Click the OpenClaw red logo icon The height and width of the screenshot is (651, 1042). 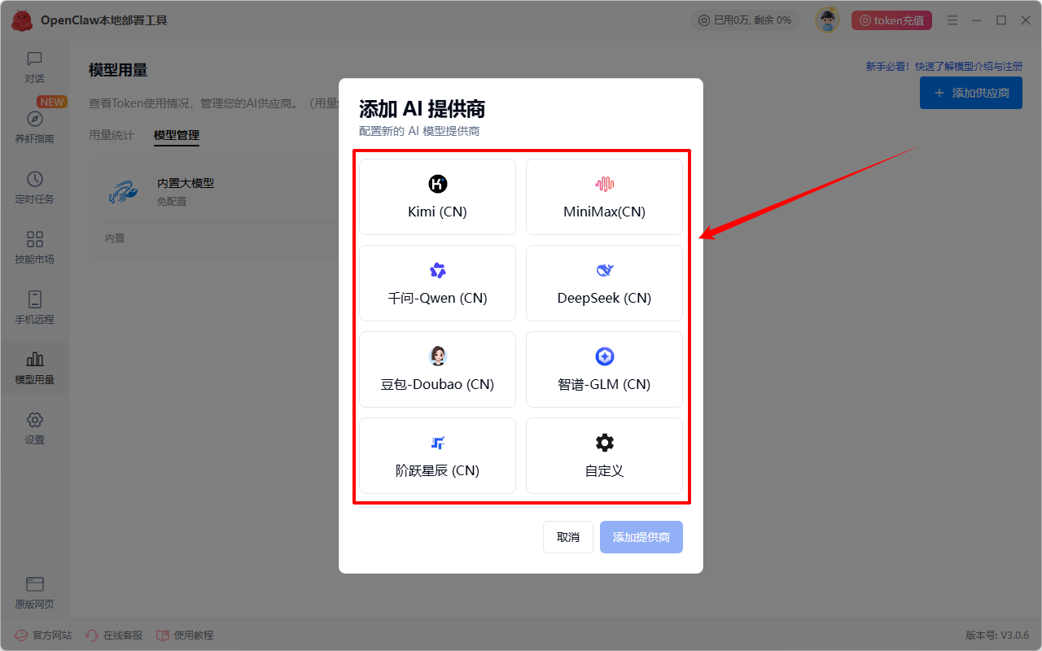22,20
